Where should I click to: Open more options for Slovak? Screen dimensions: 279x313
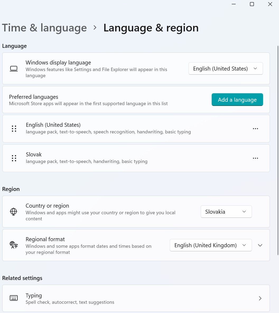[x=255, y=158]
